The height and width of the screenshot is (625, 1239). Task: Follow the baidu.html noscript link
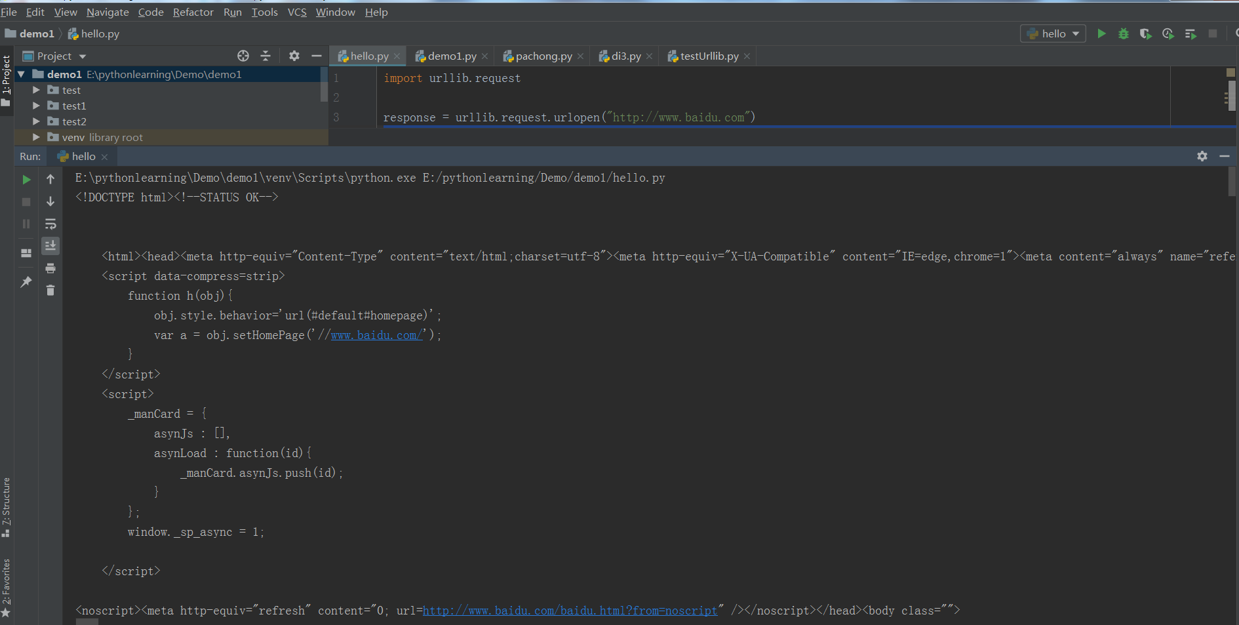[x=570, y=610]
